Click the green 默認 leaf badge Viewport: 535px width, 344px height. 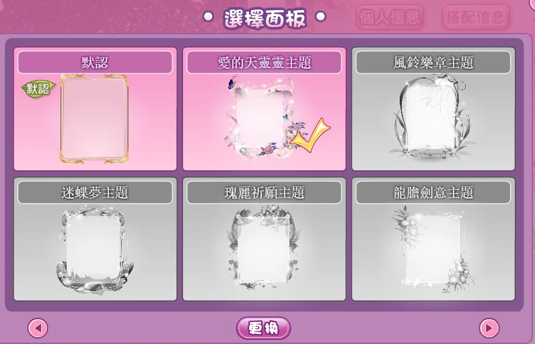pos(38,89)
